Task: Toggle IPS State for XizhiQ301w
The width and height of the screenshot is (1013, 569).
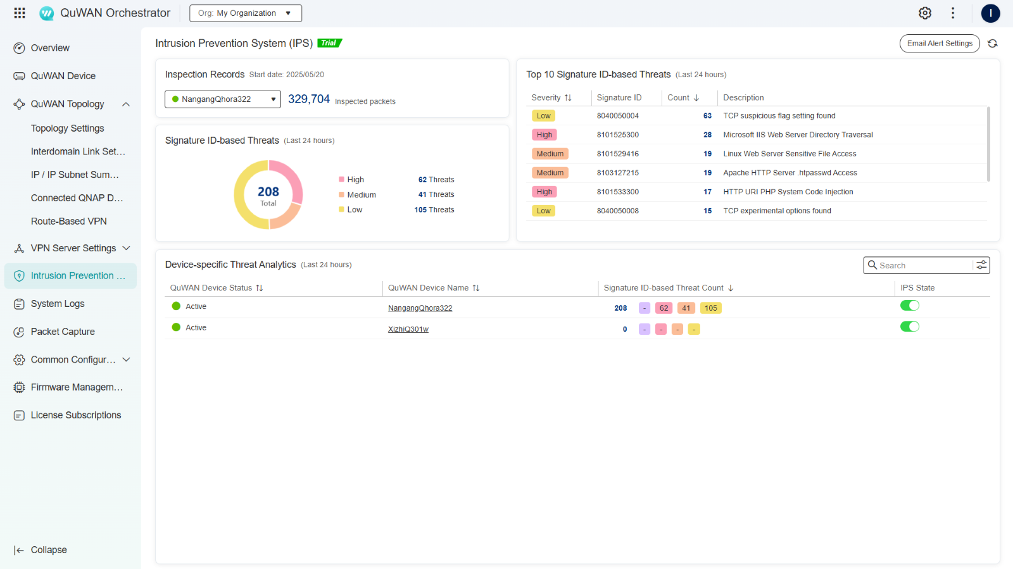Action: point(910,327)
